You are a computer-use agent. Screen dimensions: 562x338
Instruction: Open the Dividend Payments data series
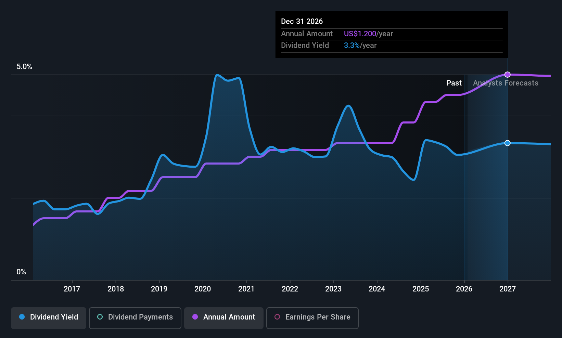point(135,317)
